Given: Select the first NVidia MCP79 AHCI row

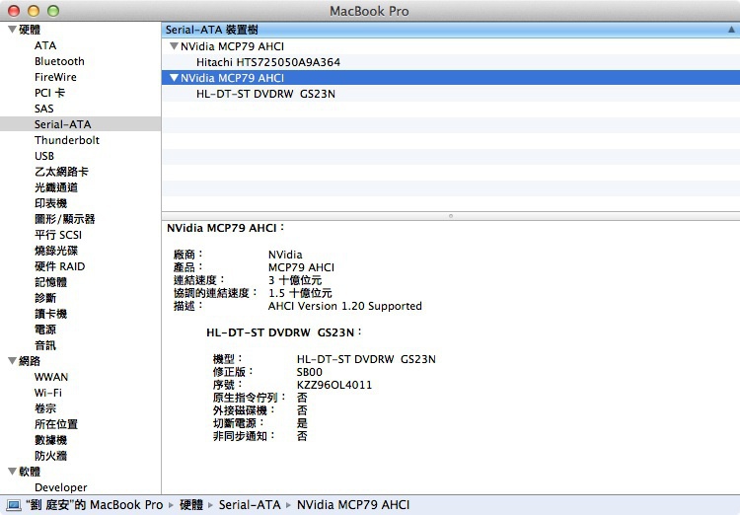Looking at the screenshot, I should point(451,46).
